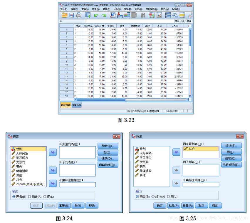Click data editor horizontal scrollbar thumb
250x223 pixels.
(x=101, y=99)
